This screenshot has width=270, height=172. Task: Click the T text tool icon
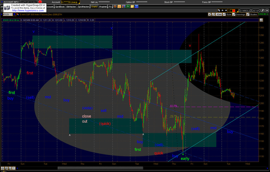point(13,168)
